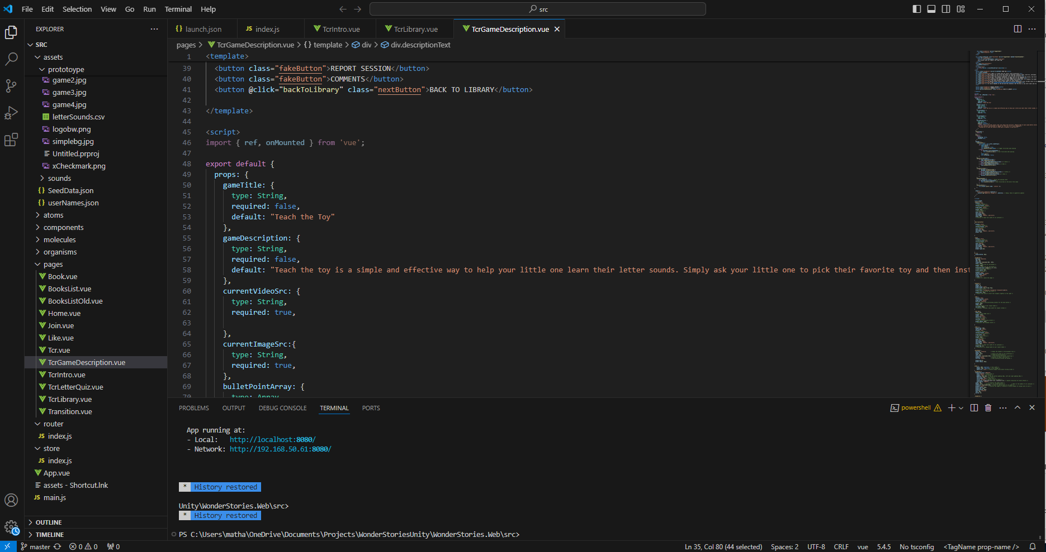Open the errors and warnings indicator
The height and width of the screenshot is (552, 1046).
point(83,547)
